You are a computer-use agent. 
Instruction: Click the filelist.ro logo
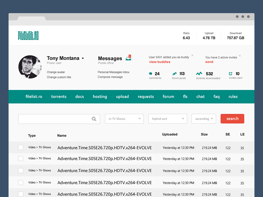click(x=28, y=35)
